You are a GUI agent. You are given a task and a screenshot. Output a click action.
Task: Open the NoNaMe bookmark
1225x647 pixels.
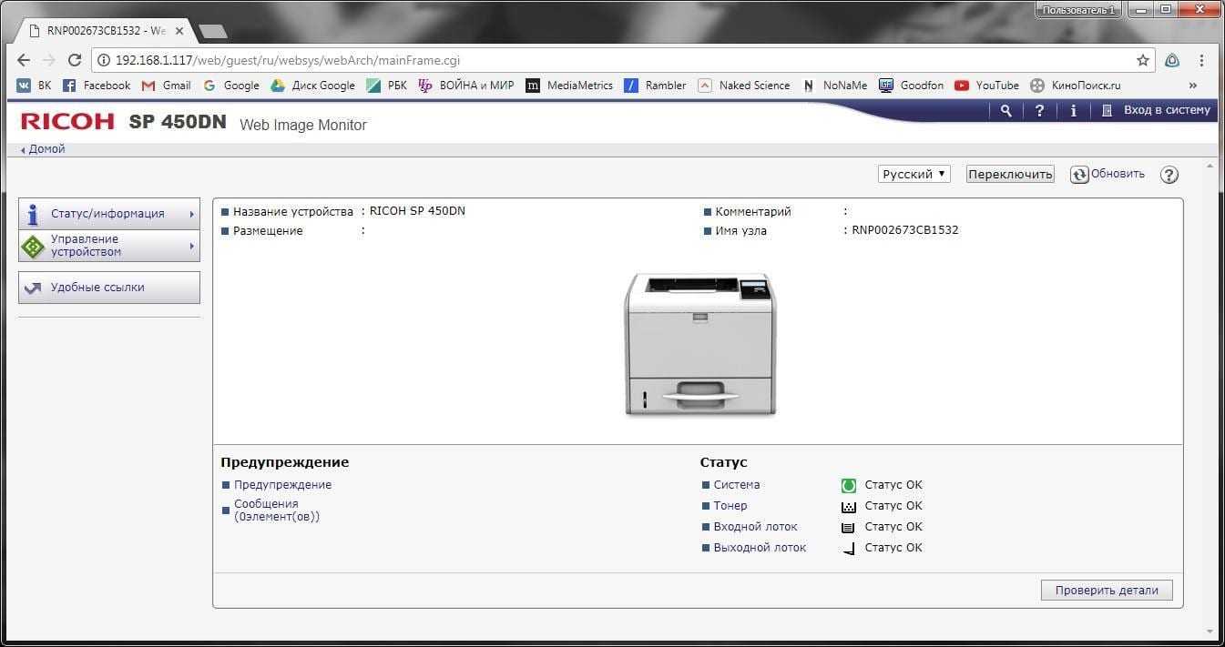834,86
